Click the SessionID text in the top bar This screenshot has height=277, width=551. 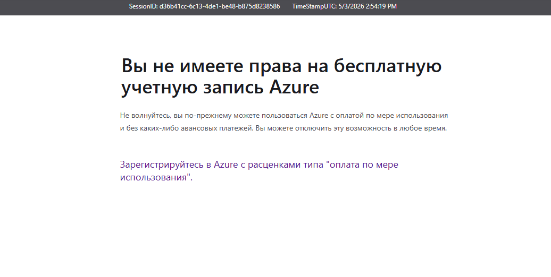[x=204, y=6]
